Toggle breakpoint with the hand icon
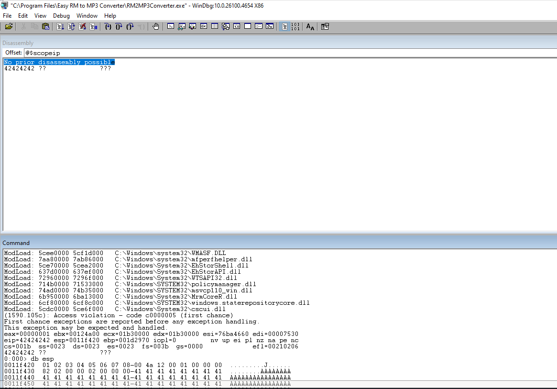 pyautogui.click(x=155, y=27)
